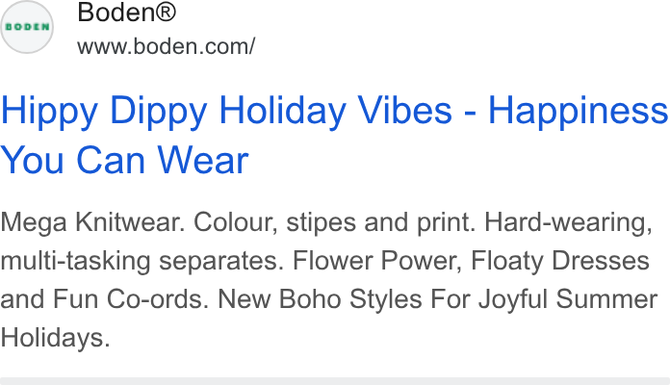Click the 'multi-tasking separates' text
Screen dimensions: 670x385
tap(142, 261)
